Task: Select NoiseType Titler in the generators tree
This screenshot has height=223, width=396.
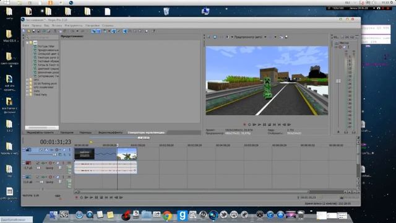Action: [46, 46]
